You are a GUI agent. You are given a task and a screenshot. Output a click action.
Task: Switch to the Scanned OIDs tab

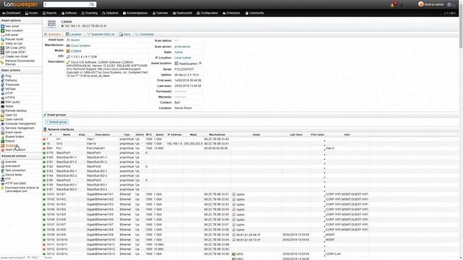pos(101,35)
